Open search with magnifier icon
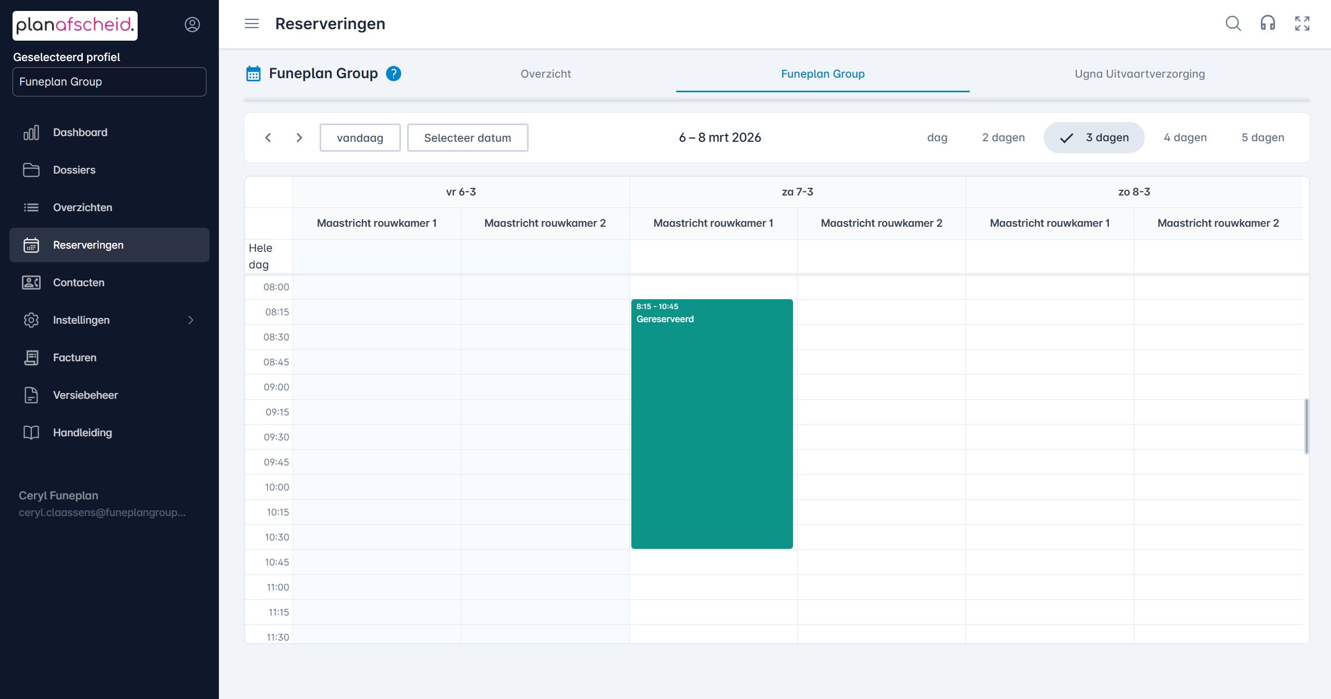Screen dimensions: 1331x699 [x=1233, y=23]
